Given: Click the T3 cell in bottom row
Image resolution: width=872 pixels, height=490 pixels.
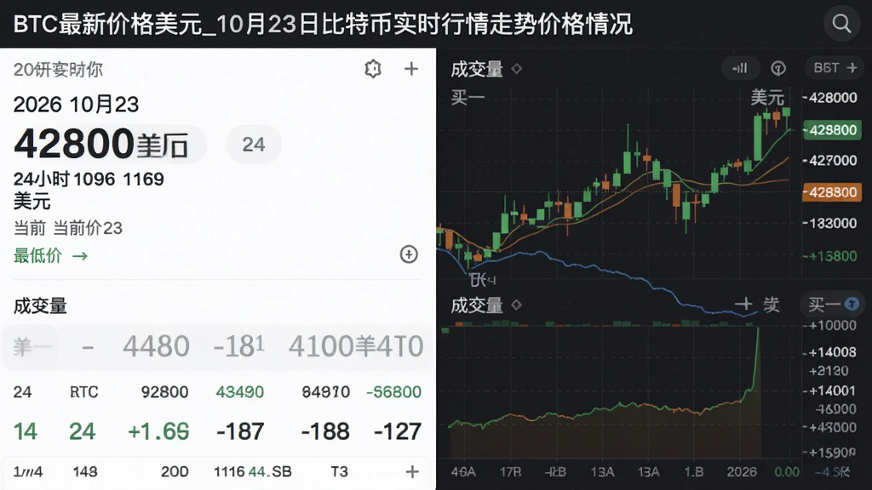Looking at the screenshot, I should (339, 471).
